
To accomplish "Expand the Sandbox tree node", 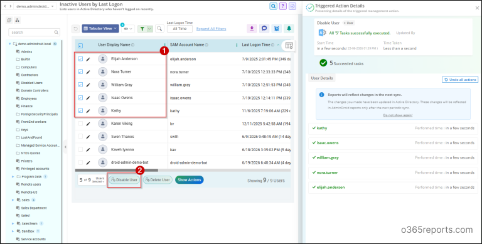I will (x=13, y=231).
